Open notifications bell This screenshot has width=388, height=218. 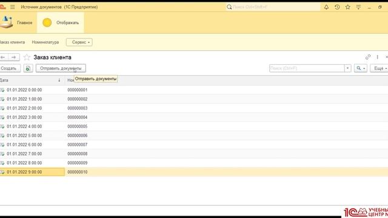tap(326, 7)
